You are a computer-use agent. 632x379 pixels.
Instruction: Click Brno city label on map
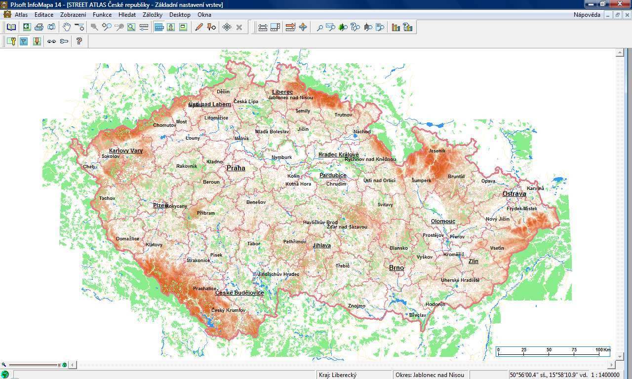click(396, 267)
